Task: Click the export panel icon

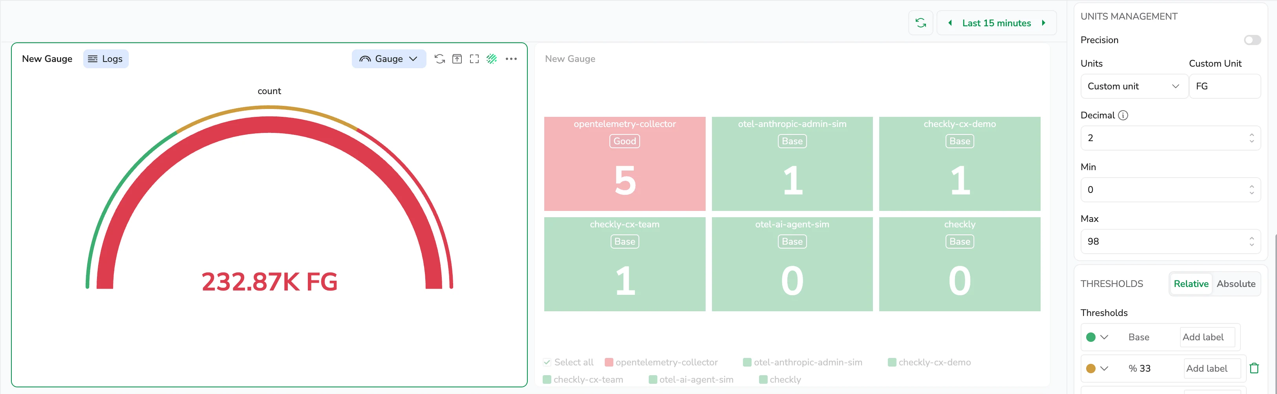Action: (x=457, y=59)
